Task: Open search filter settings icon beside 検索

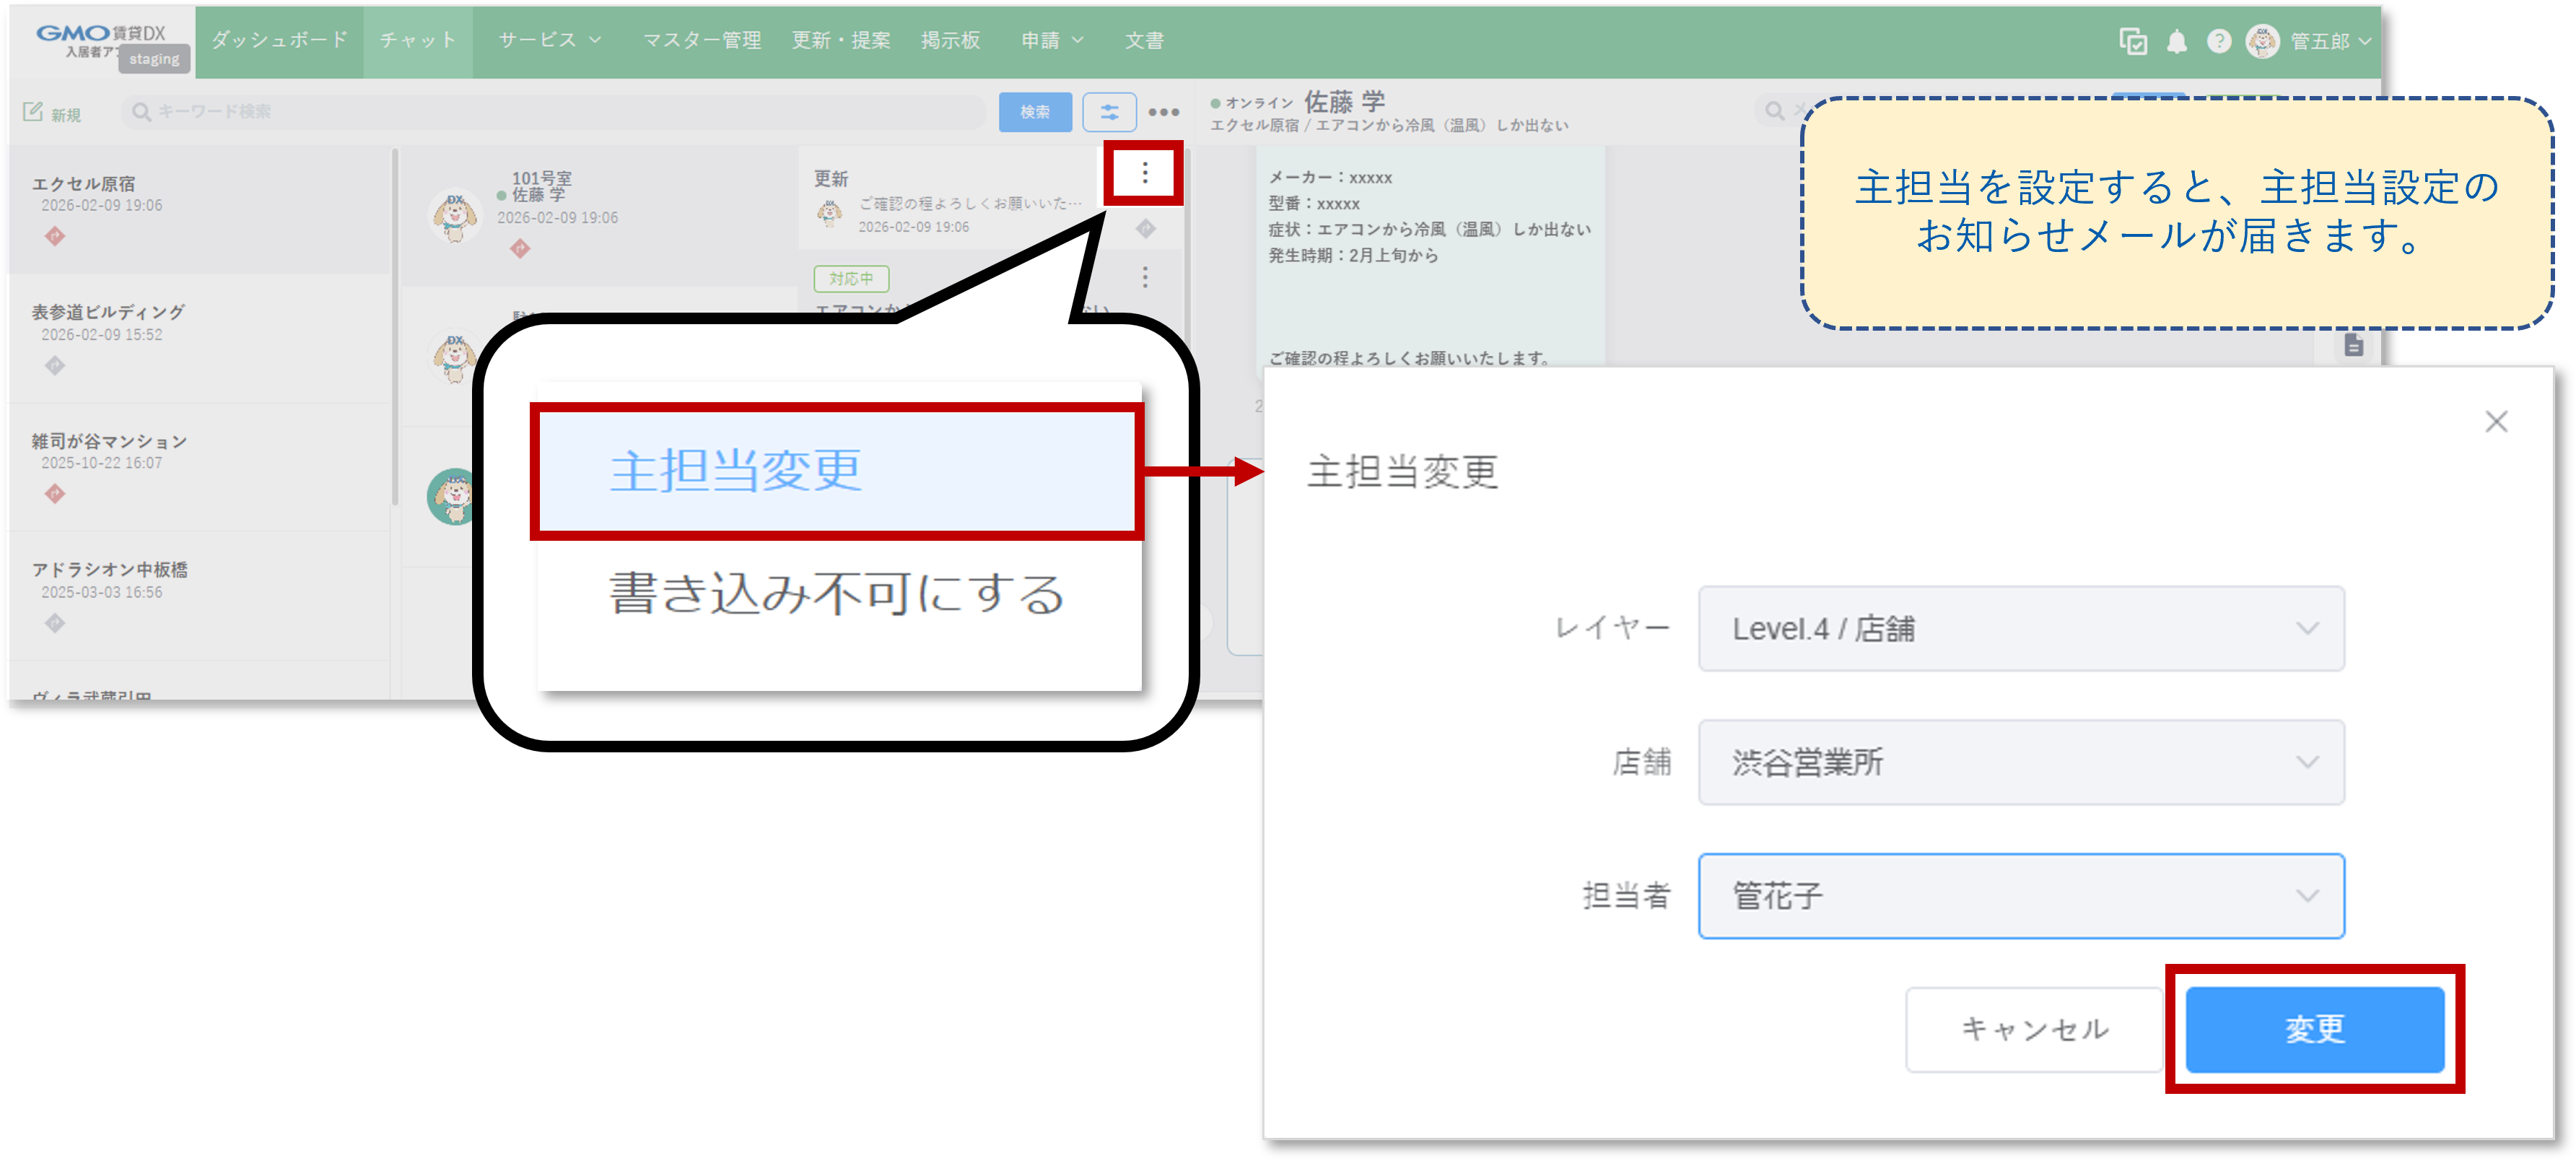Action: 1110,111
